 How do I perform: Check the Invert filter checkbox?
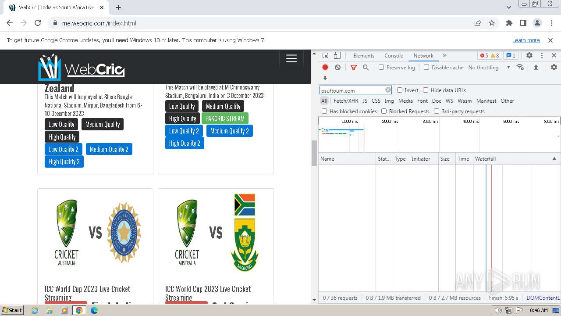[x=400, y=90]
